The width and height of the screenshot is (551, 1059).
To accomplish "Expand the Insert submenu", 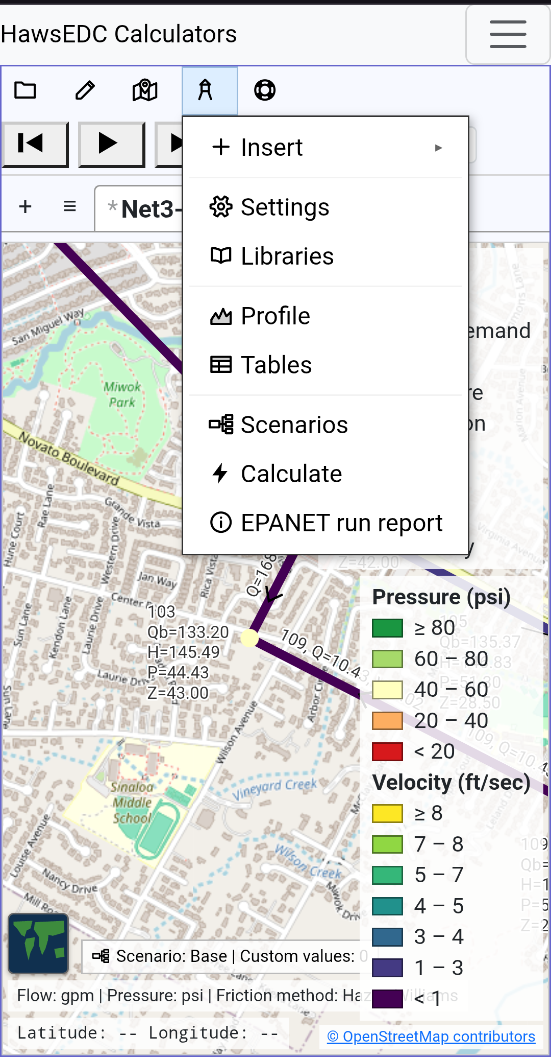I will pos(325,148).
